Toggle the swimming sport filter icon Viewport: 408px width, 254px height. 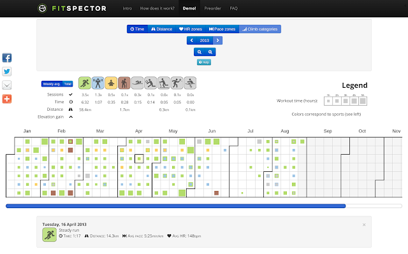point(138,83)
